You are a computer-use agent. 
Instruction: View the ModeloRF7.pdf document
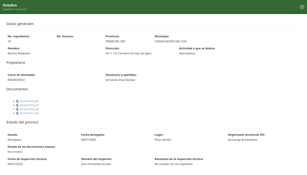pos(29,113)
